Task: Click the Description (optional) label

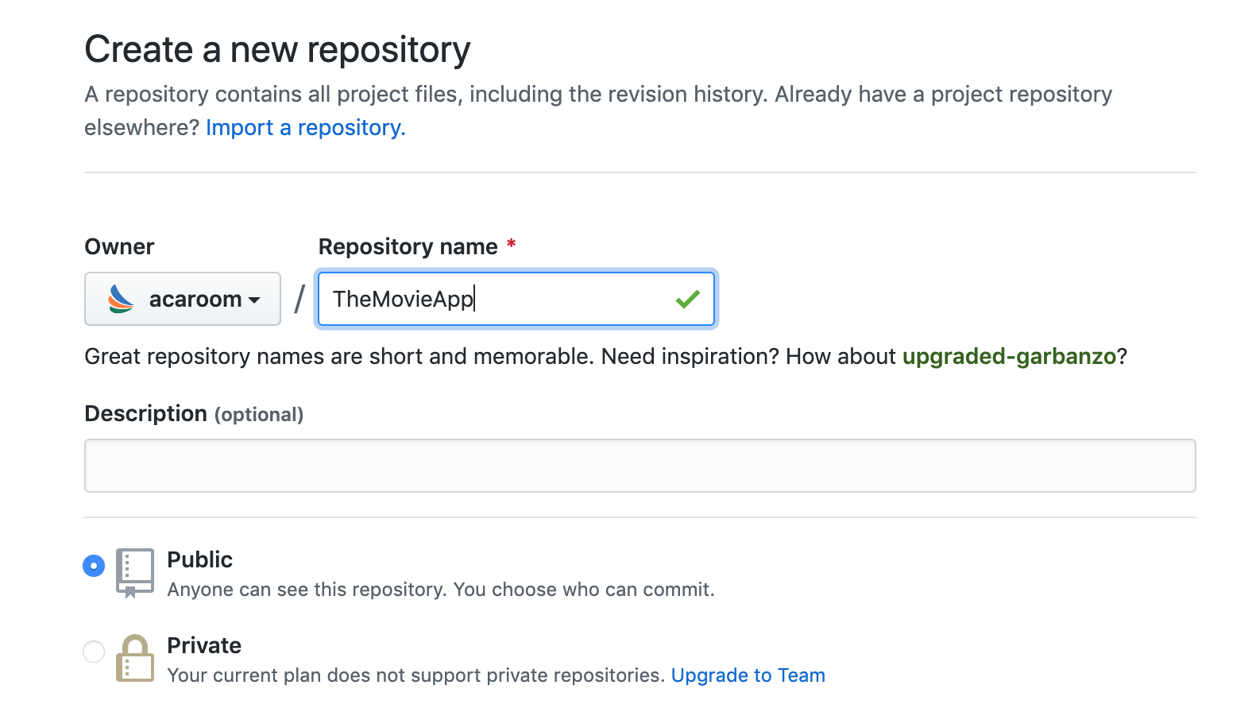Action: pyautogui.click(x=194, y=414)
